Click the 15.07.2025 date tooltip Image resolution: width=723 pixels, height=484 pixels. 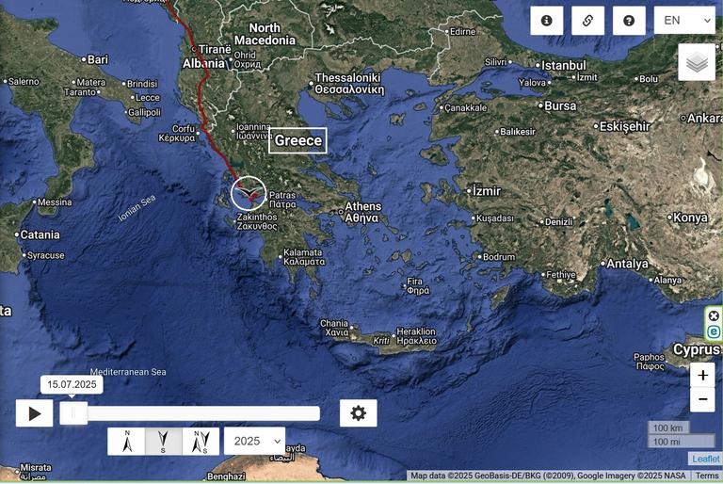(x=72, y=384)
